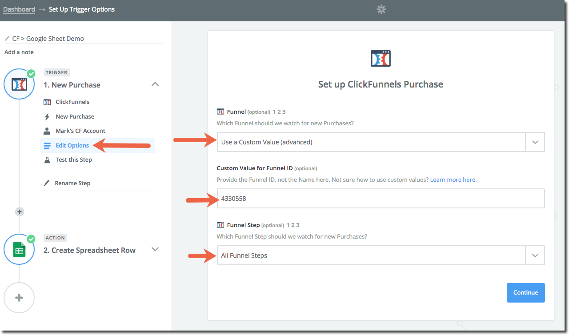The height and width of the screenshot is (335, 569).
Task: Click ClickFunnels icon beside Funnel Step label
Action: [x=220, y=225]
